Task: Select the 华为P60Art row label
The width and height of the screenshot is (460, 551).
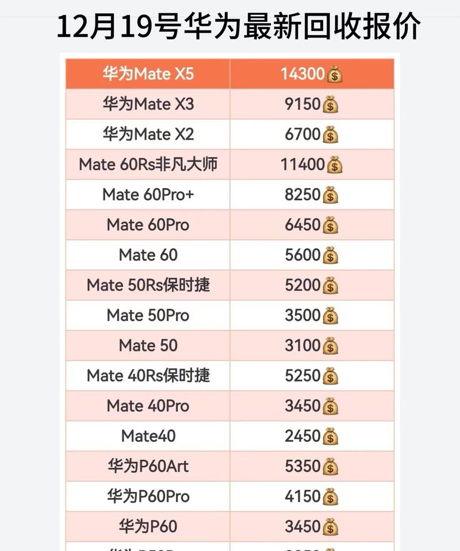Action: pos(148,466)
